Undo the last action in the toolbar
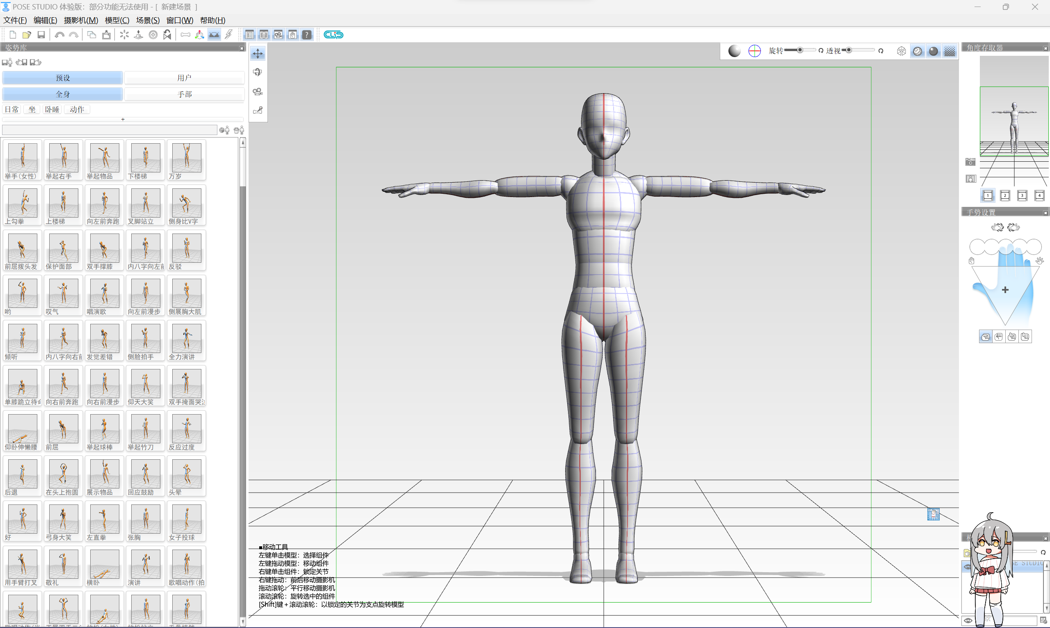 [x=59, y=35]
